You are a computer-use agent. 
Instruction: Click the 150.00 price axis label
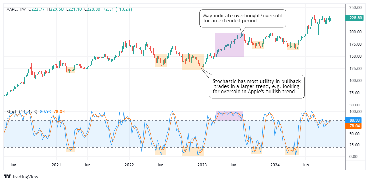point(356,56)
